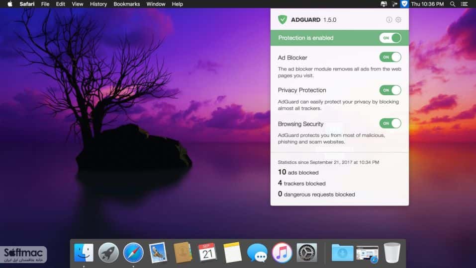Click the '10 ads blocked' statistic
The height and width of the screenshot is (268, 476).
click(x=298, y=172)
